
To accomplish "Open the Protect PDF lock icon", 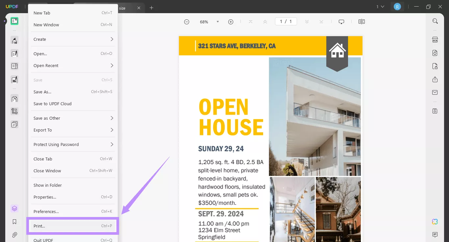I will coord(435,66).
